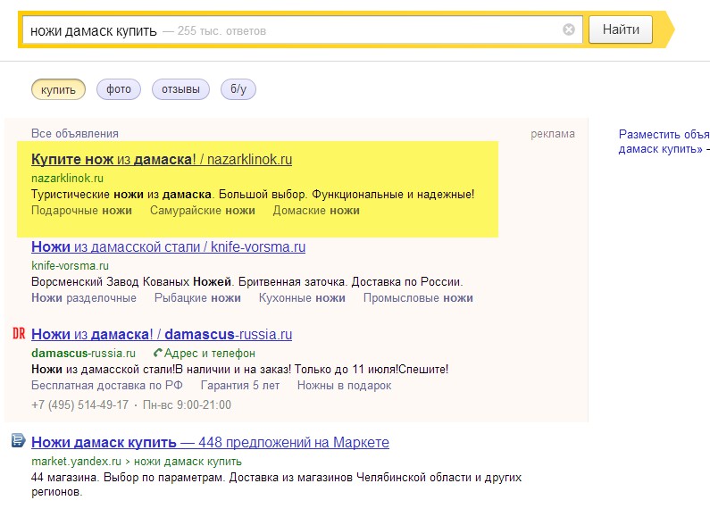The width and height of the screenshot is (710, 517).
Task: Click the phone icon near Адрес и телефон
Action: (157, 353)
